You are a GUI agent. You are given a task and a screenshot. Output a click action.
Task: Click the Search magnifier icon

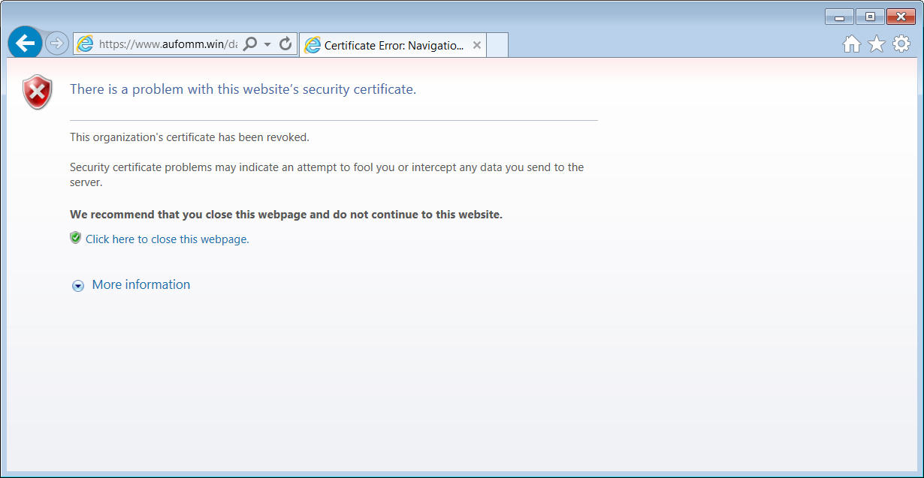251,44
